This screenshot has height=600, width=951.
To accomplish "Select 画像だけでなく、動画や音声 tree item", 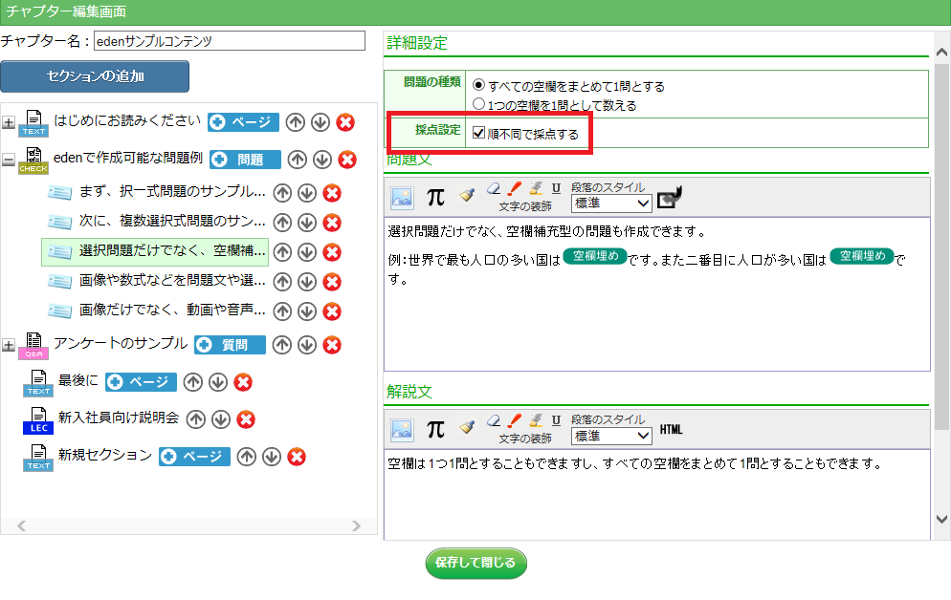I will point(172,310).
